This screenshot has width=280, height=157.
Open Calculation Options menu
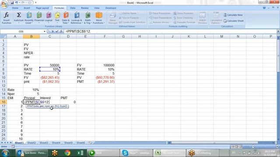216,18
